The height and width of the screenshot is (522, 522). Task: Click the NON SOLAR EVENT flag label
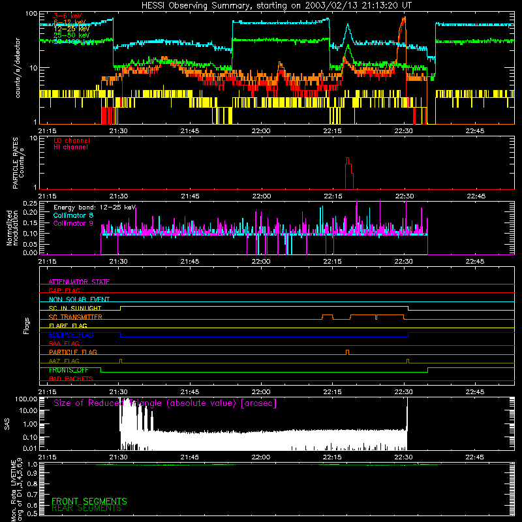[x=79, y=299]
